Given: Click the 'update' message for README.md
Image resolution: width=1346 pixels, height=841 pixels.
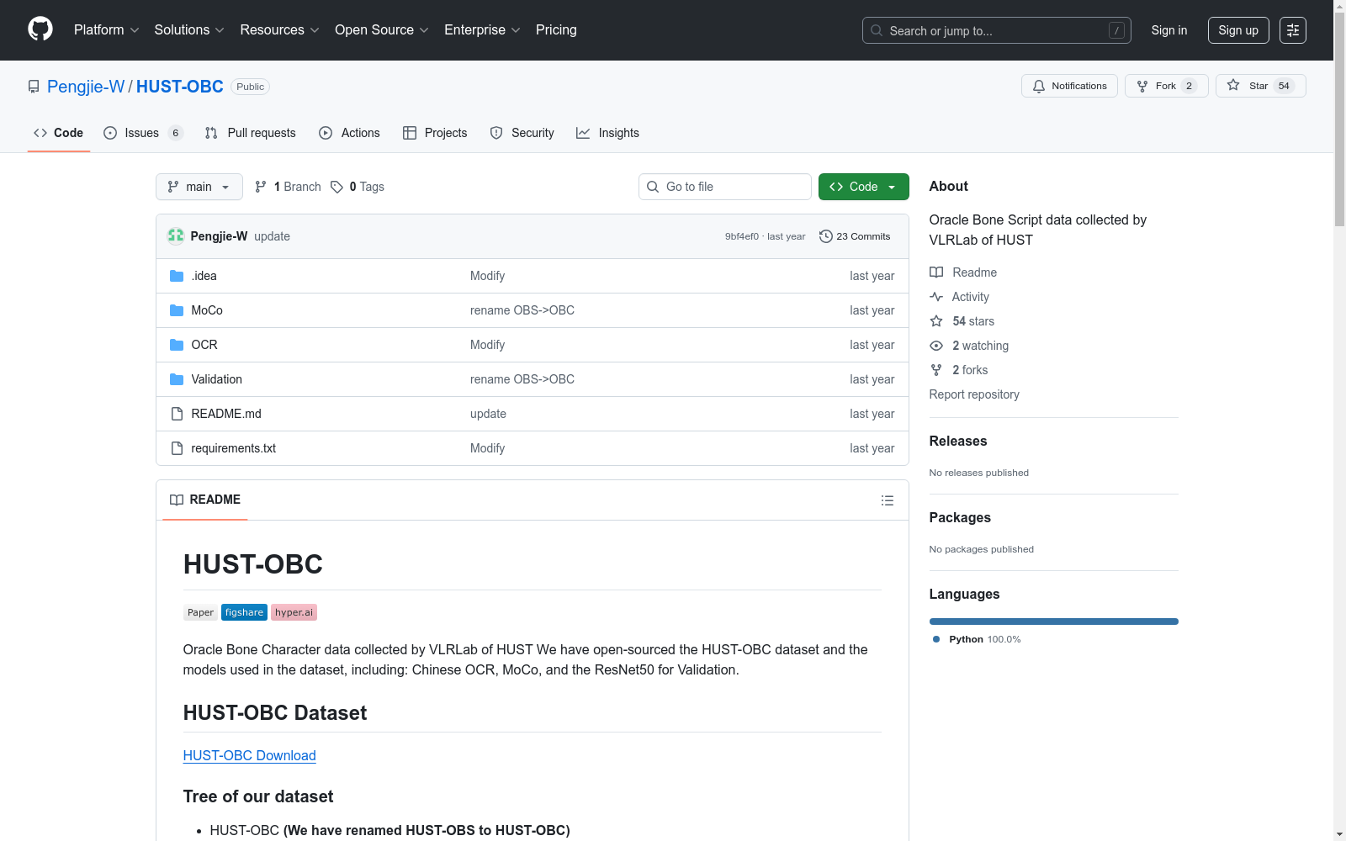Looking at the screenshot, I should point(488,414).
